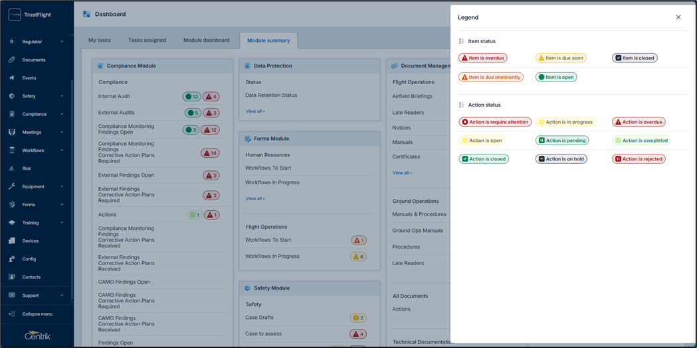Viewport: 697px width, 348px height.
Task: Click the Documents paperclip icon in sidebar
Action: tap(12, 60)
